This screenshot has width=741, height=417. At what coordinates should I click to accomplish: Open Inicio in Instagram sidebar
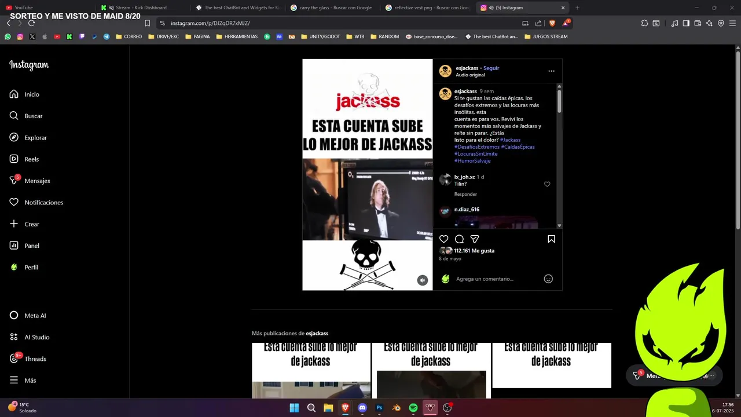click(24, 94)
